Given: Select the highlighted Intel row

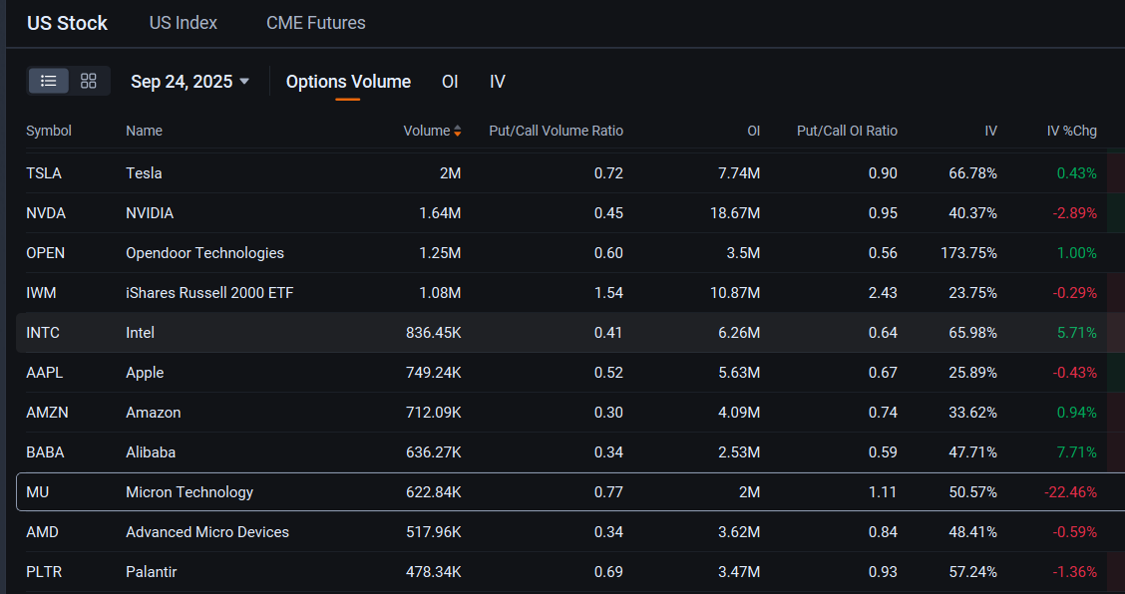Looking at the screenshot, I should pyautogui.click(x=399, y=332).
